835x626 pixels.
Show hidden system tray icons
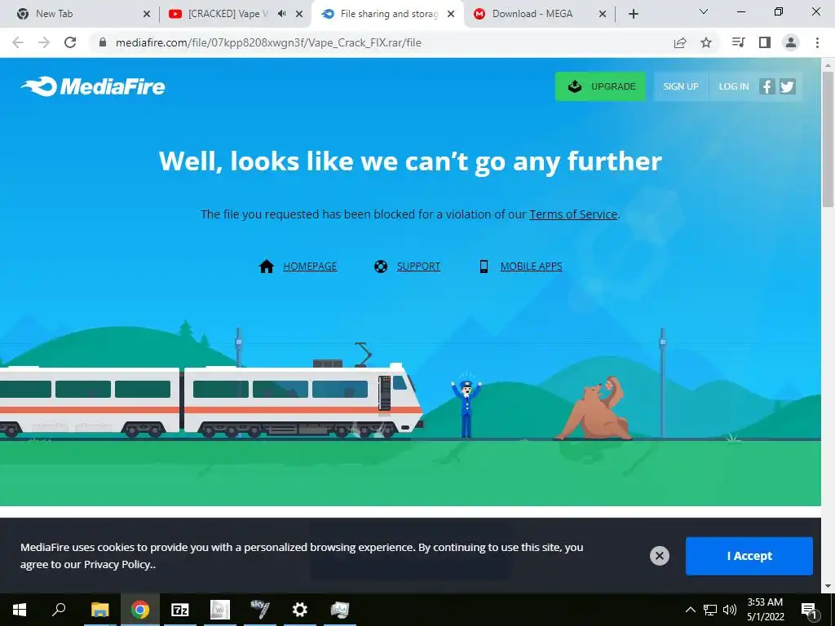coord(690,610)
